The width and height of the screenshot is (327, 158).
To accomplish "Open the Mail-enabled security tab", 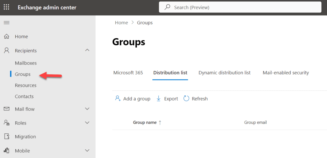I will (x=286, y=73).
